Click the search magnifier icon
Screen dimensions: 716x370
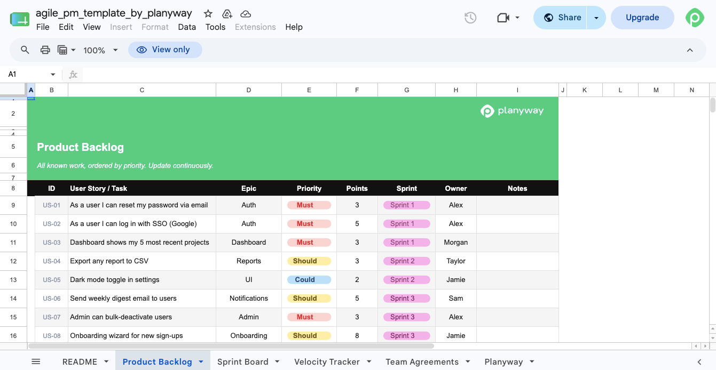point(25,50)
